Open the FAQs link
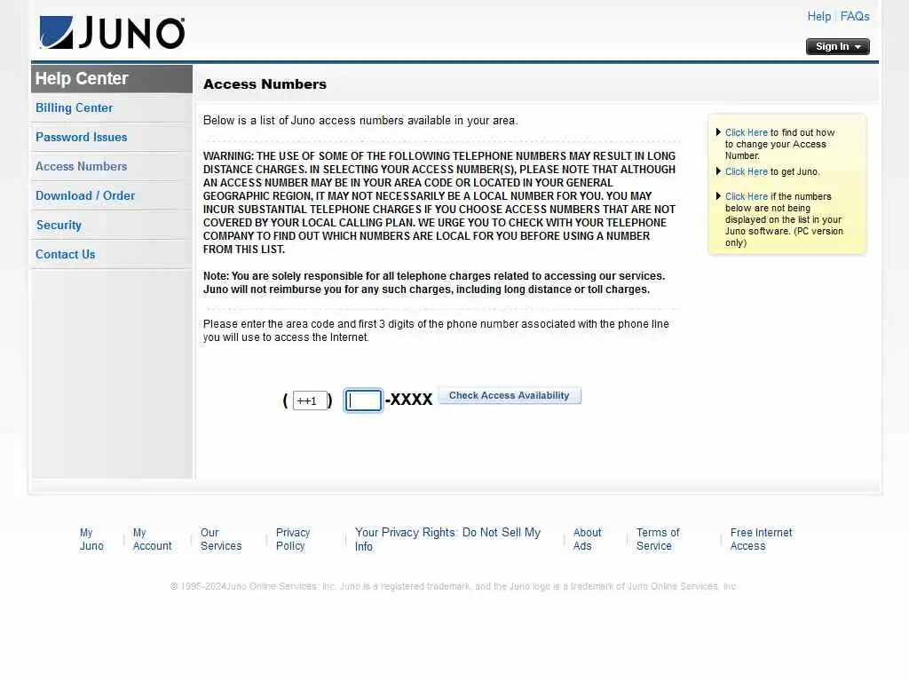Viewport: 909px width, 682px height. pos(855,16)
